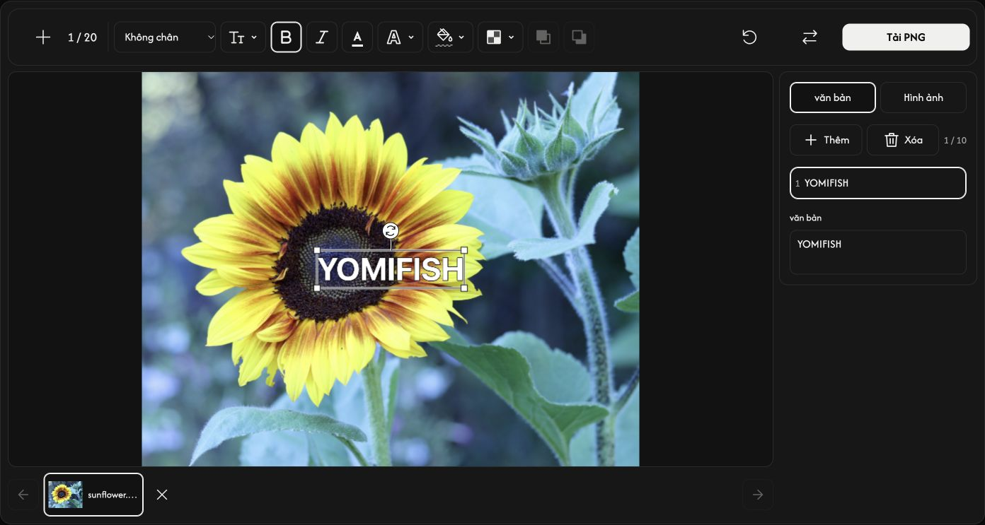Click the plus icon to add images
The height and width of the screenshot is (525, 985).
pyautogui.click(x=43, y=37)
